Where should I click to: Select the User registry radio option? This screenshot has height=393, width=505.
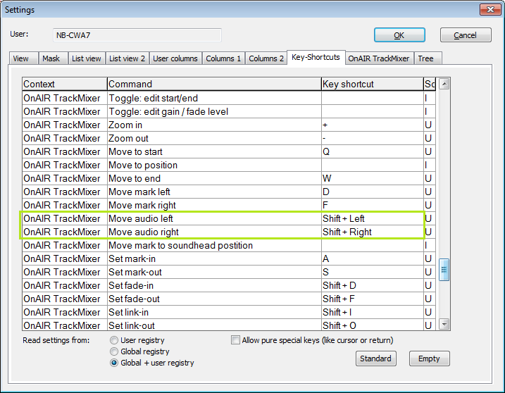pyautogui.click(x=115, y=340)
